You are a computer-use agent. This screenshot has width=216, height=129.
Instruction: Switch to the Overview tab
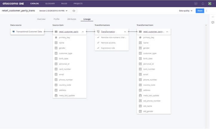41,19
